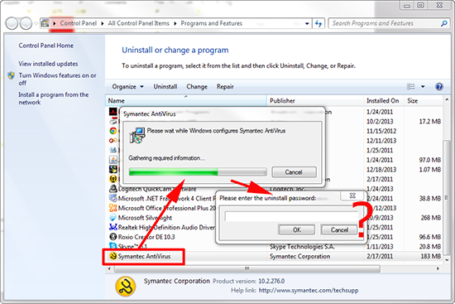
Task: Open Turn Windows features on or off
Action: 57,79
